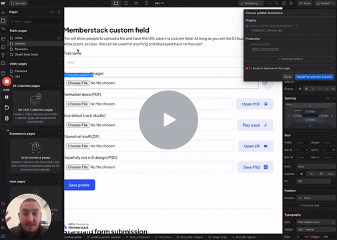Click the Play track button

coord(255,125)
